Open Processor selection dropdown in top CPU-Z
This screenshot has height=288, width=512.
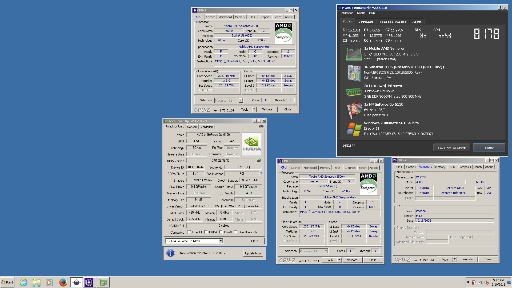(241, 101)
